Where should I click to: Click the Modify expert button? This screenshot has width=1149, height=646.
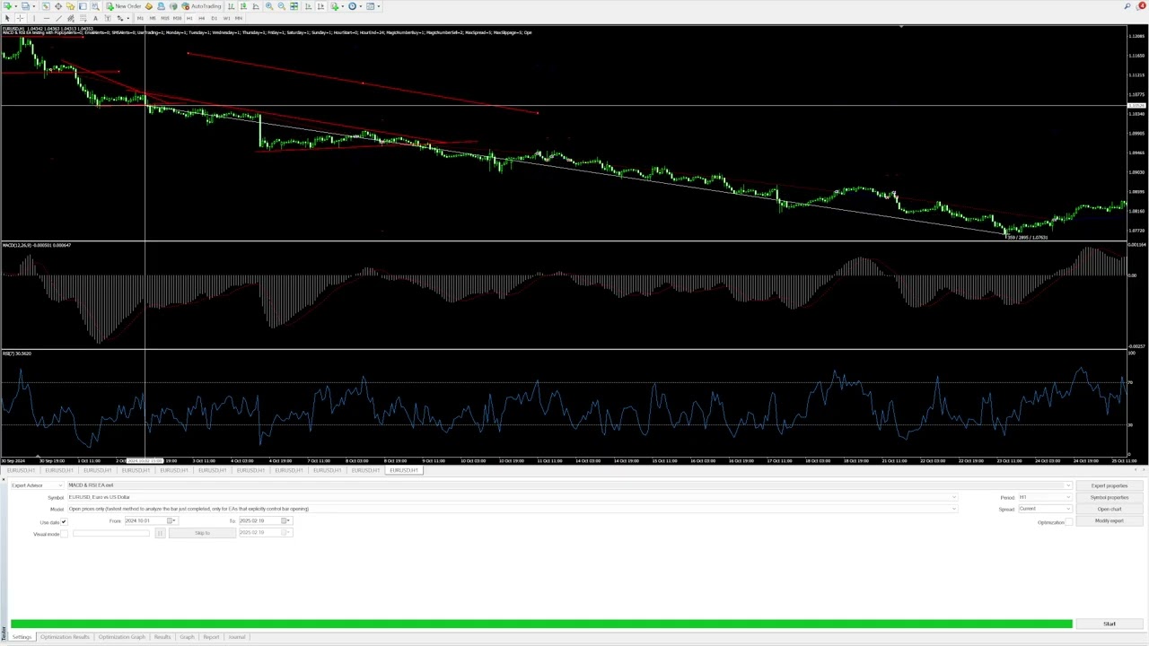click(x=1110, y=520)
